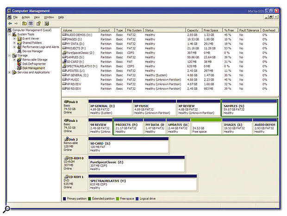The height and width of the screenshot is (216, 287).
Task: Click the Computer Management title bar icon
Action: pos(9,11)
